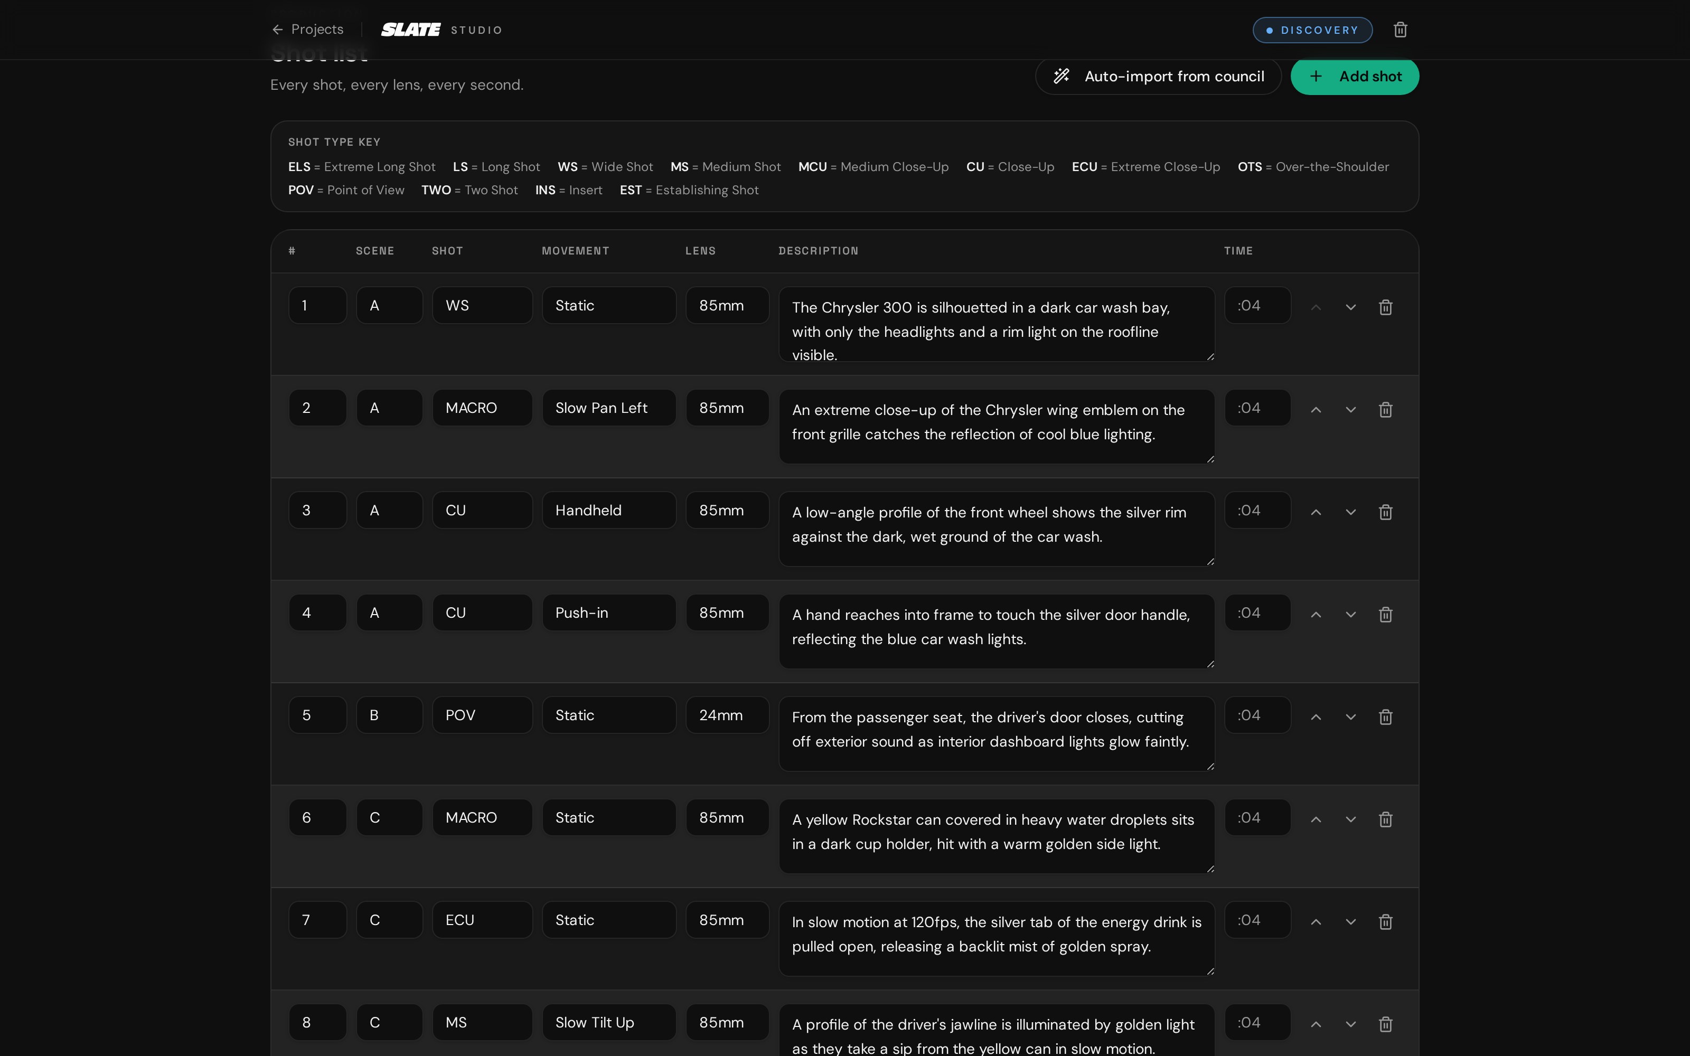
Task: Move shot 5 down
Action: pos(1350,716)
